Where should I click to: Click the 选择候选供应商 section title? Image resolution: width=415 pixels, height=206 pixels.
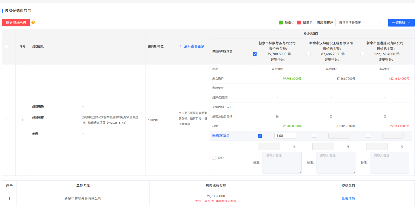coord(18,11)
